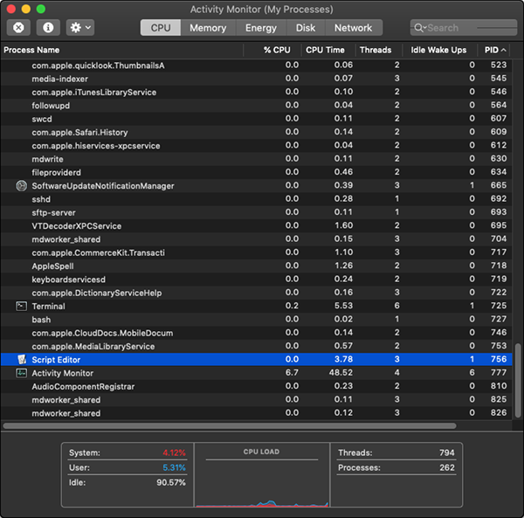Switch to the Disk tab
Screen dimensions: 524x518
tap(306, 28)
